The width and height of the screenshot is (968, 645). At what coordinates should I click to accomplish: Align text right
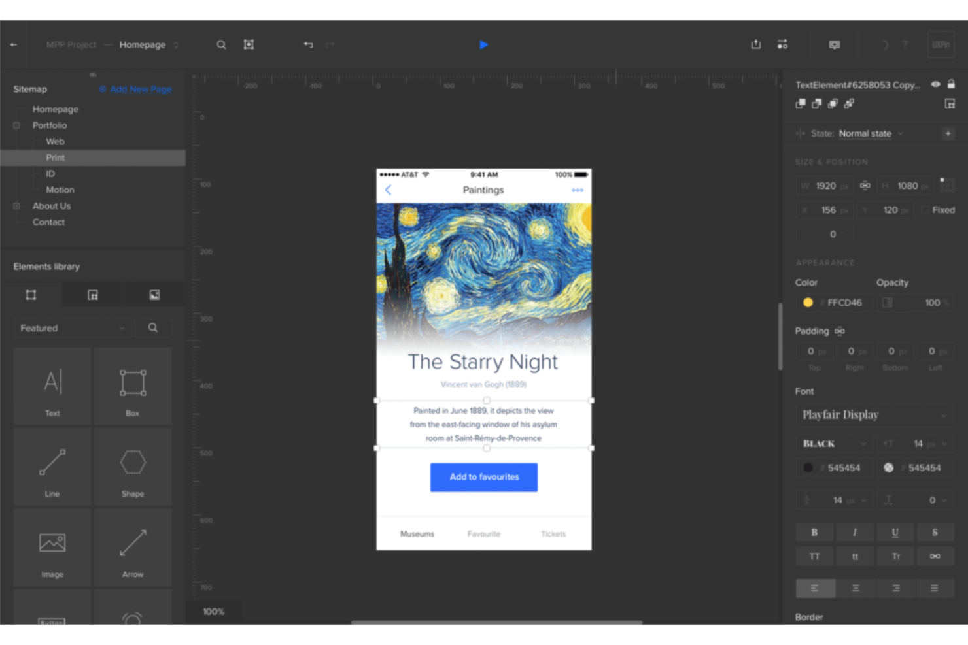(x=895, y=589)
